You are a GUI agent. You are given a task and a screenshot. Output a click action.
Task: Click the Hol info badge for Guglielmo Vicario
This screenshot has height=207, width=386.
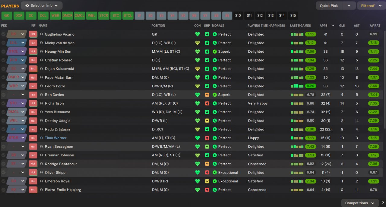pos(33,34)
